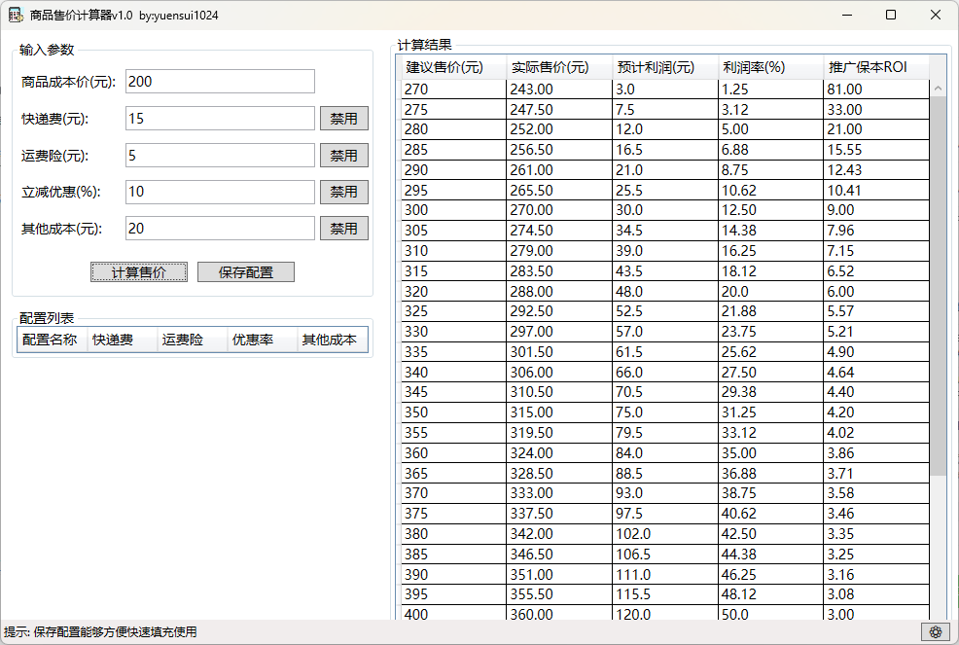
Task: Toggle 禁用 button for 运费险
Action: coord(343,156)
